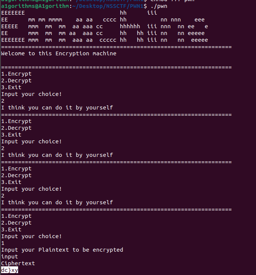
Task: Click the last "Input your choice!" prompt
Action: click(x=31, y=236)
